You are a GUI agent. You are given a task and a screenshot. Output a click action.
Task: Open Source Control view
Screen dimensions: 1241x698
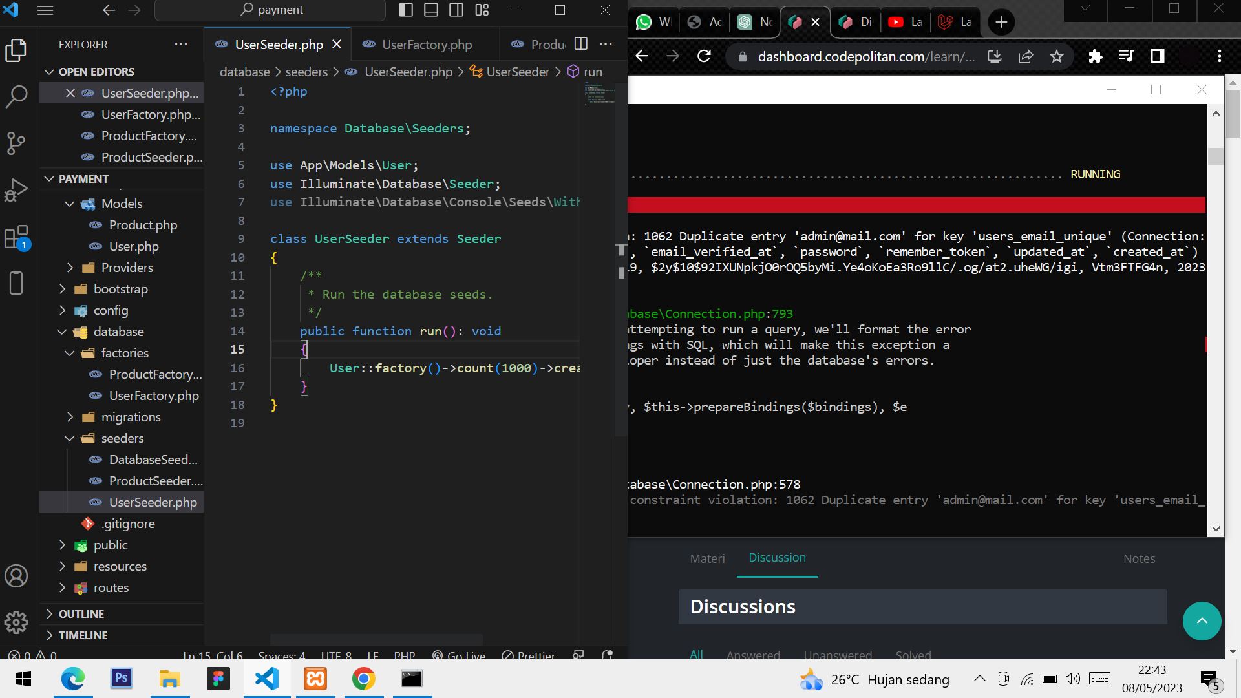pyautogui.click(x=16, y=143)
